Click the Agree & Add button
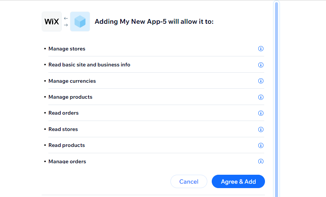The image size is (326, 197). click(x=238, y=181)
